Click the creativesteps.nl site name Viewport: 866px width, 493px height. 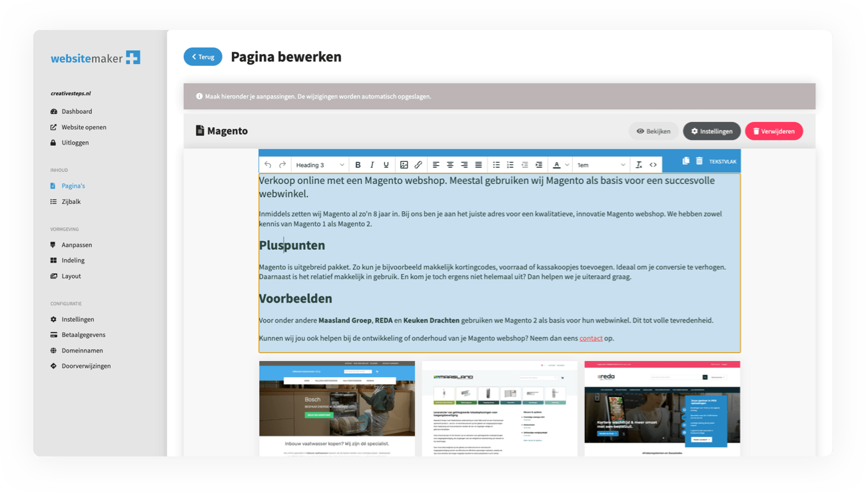pyautogui.click(x=71, y=94)
